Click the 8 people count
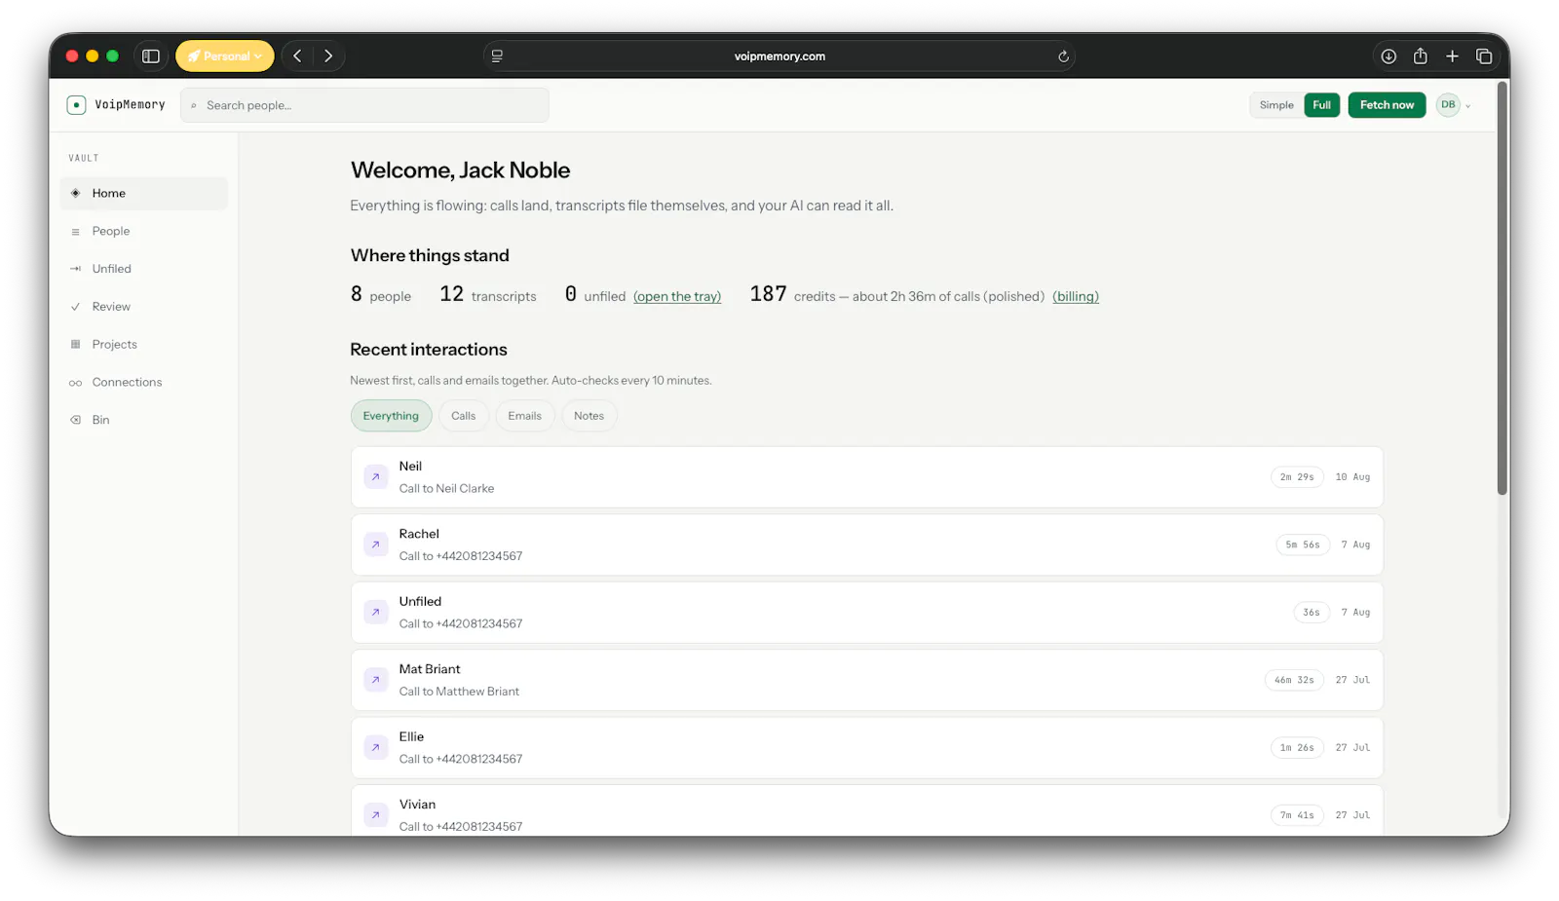This screenshot has width=1559, height=901. (x=381, y=294)
